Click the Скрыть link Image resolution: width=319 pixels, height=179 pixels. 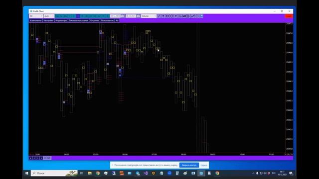204,165
